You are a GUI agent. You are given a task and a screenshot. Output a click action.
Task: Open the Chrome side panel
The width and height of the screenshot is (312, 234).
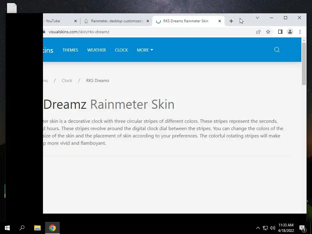(x=280, y=32)
